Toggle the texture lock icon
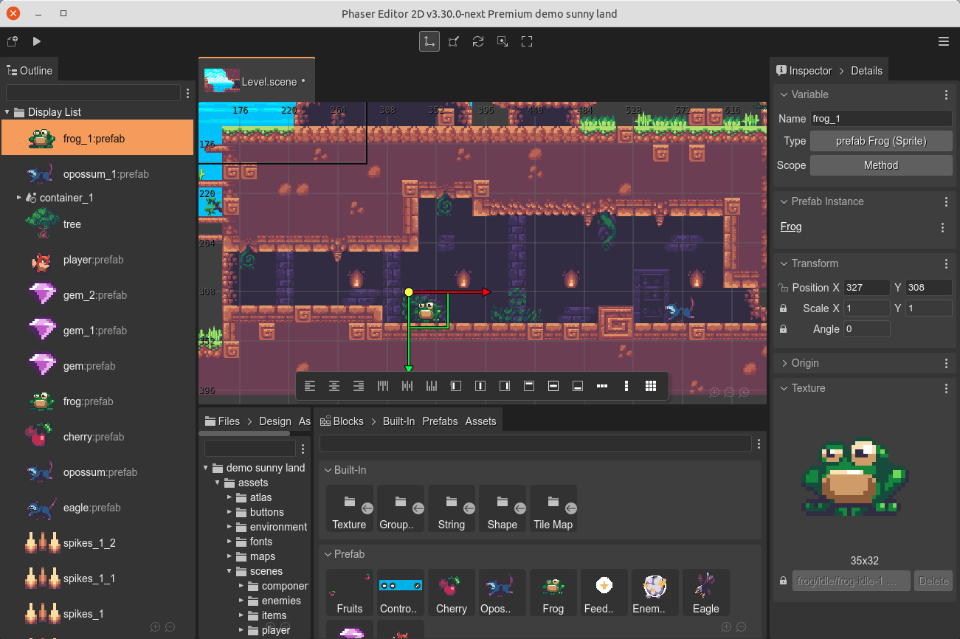The height and width of the screenshot is (639, 960). pyautogui.click(x=783, y=581)
